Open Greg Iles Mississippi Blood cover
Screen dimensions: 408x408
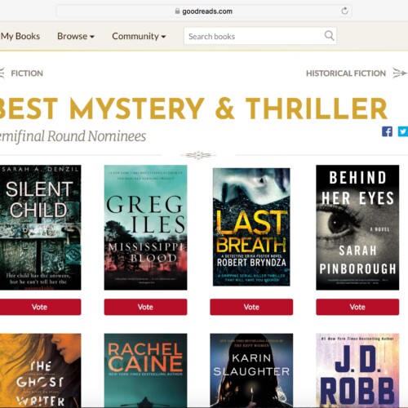coord(145,228)
